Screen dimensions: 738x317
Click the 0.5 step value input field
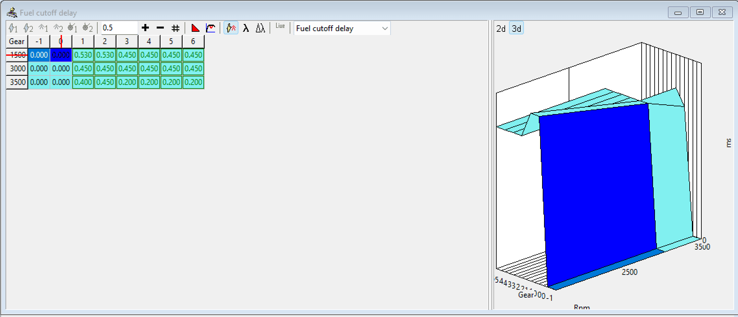(118, 28)
